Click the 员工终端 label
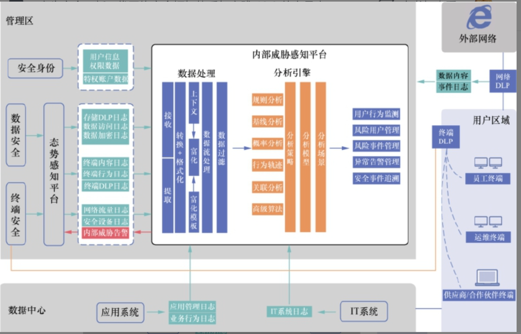This screenshot has height=334, width=521. pos(488,179)
